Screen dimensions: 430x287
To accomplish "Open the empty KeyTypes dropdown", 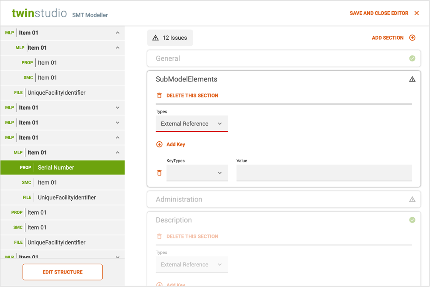I will (197, 173).
